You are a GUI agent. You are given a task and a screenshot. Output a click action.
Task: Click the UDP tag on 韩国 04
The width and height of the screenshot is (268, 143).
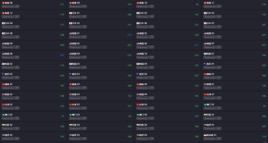151,67
